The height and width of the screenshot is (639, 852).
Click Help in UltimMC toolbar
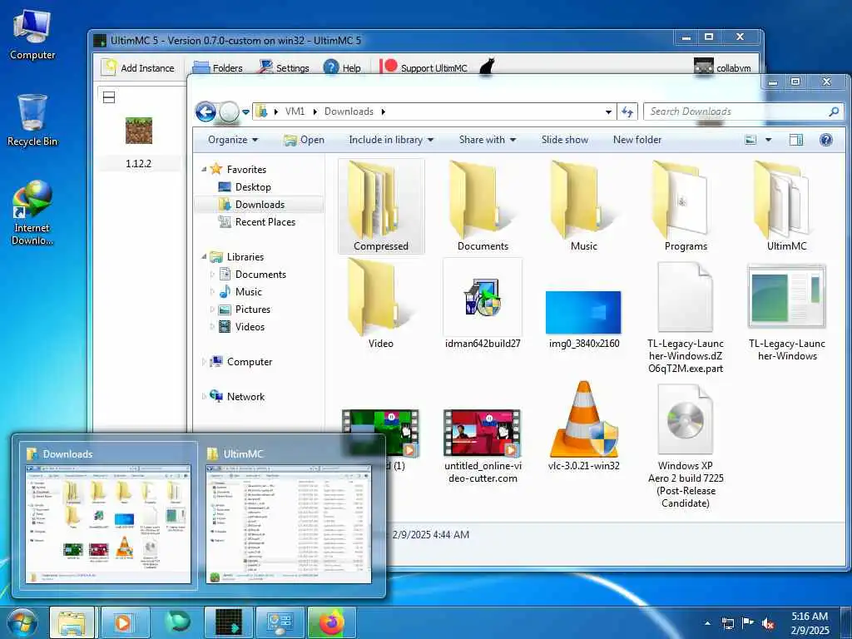click(342, 68)
